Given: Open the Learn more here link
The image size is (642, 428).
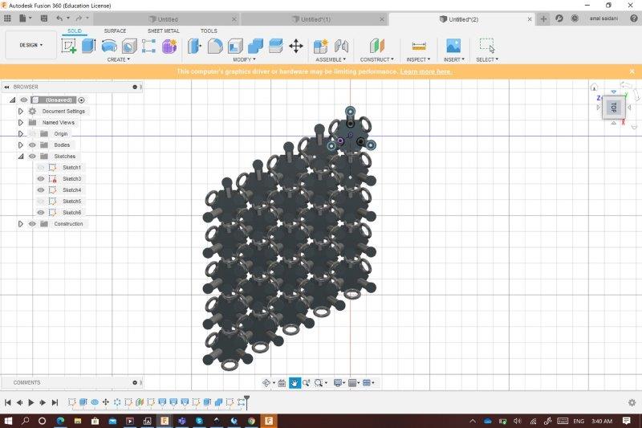Looking at the screenshot, I should tap(426, 71).
